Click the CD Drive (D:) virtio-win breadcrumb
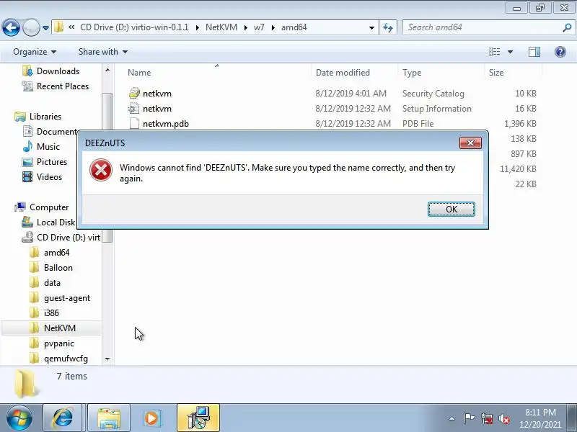 134,27
